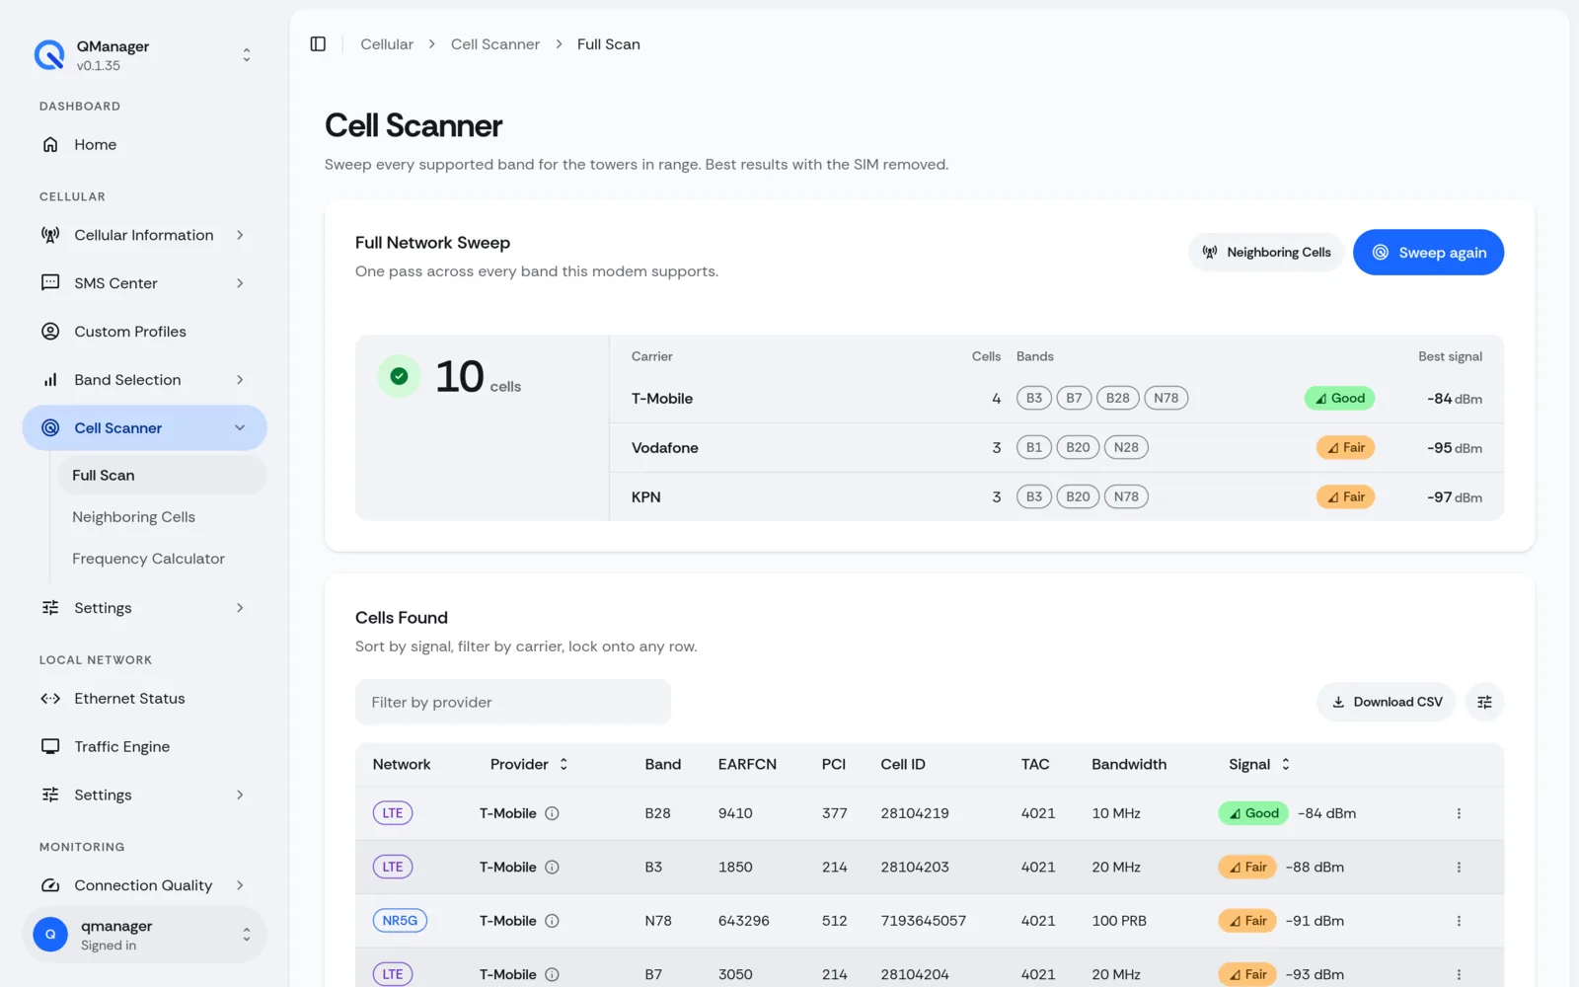Expand Local Network Settings submenu
1579x987 pixels.
point(144,796)
